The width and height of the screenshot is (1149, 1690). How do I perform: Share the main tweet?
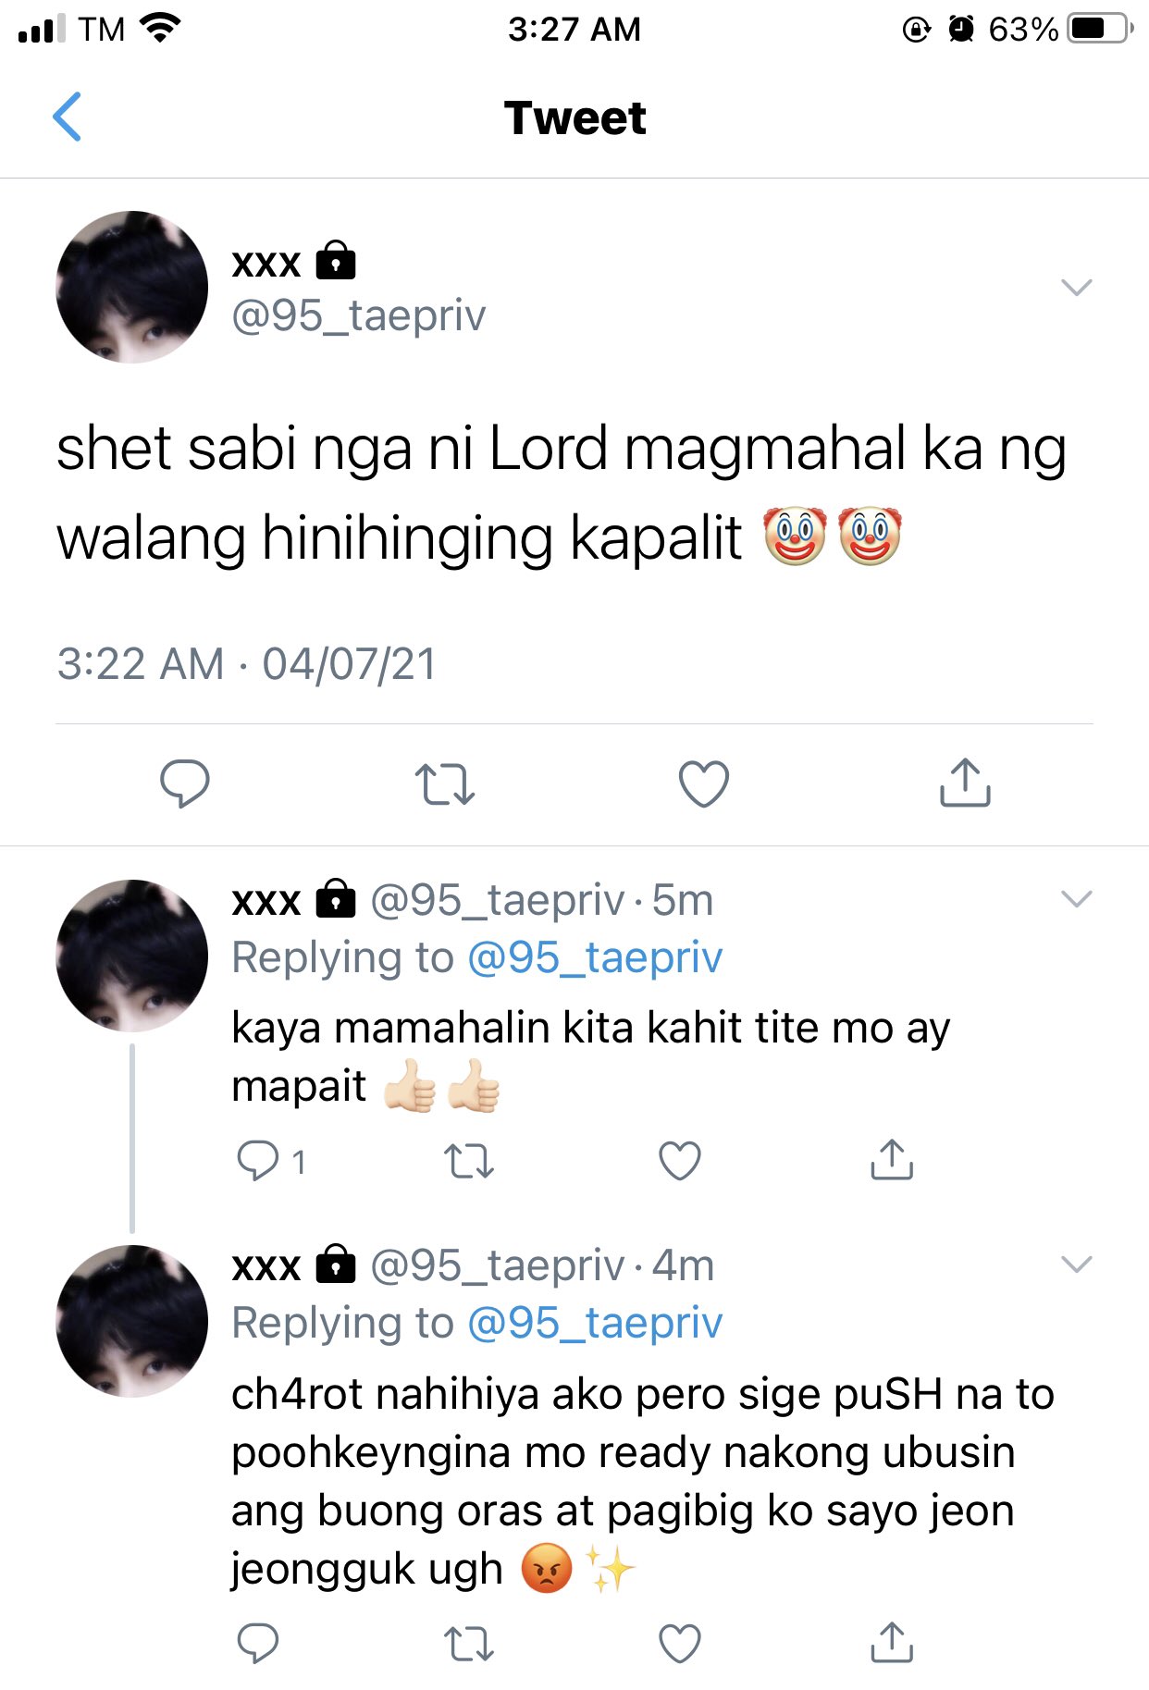pyautogui.click(x=965, y=783)
